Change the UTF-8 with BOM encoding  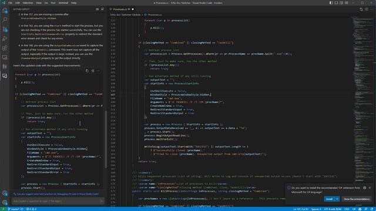coord(333,209)
